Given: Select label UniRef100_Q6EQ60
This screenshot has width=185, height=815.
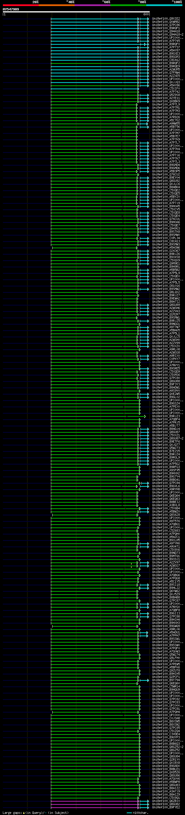Looking at the screenshot, I should [x=166, y=683].
